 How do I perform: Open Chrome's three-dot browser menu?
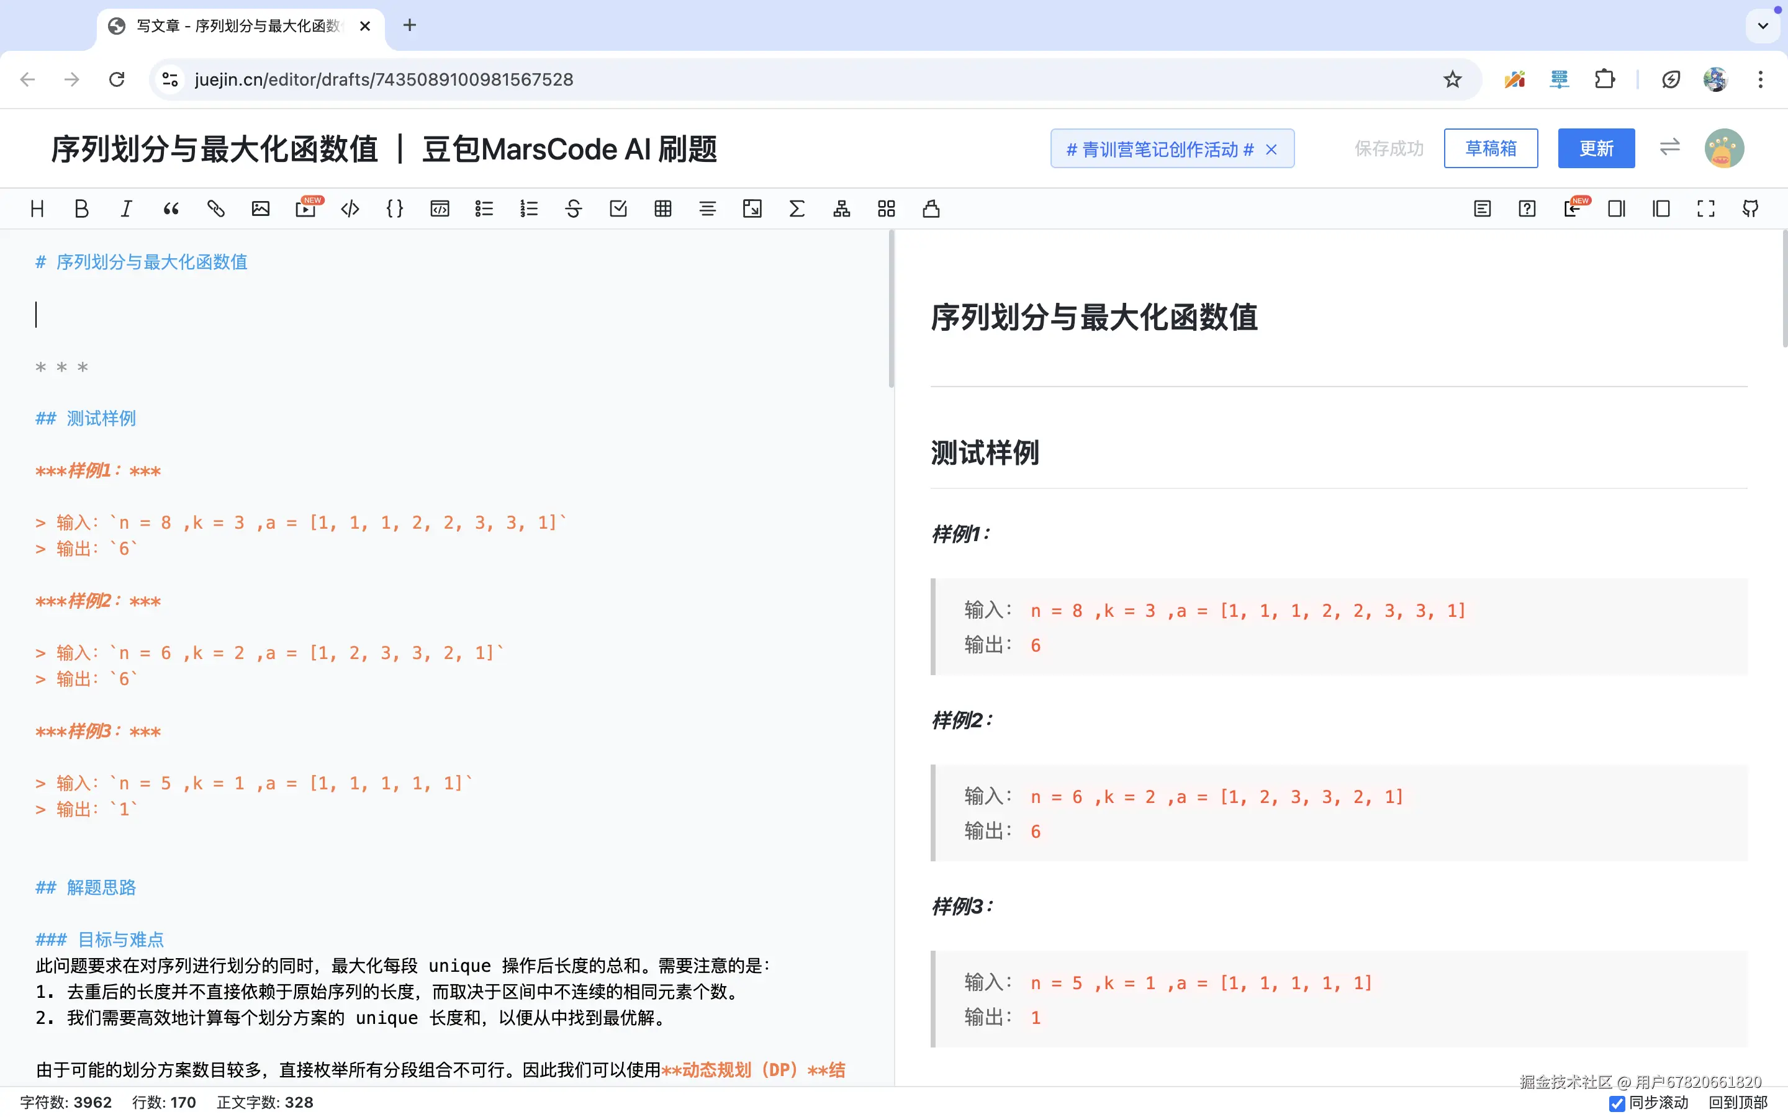point(1761,79)
